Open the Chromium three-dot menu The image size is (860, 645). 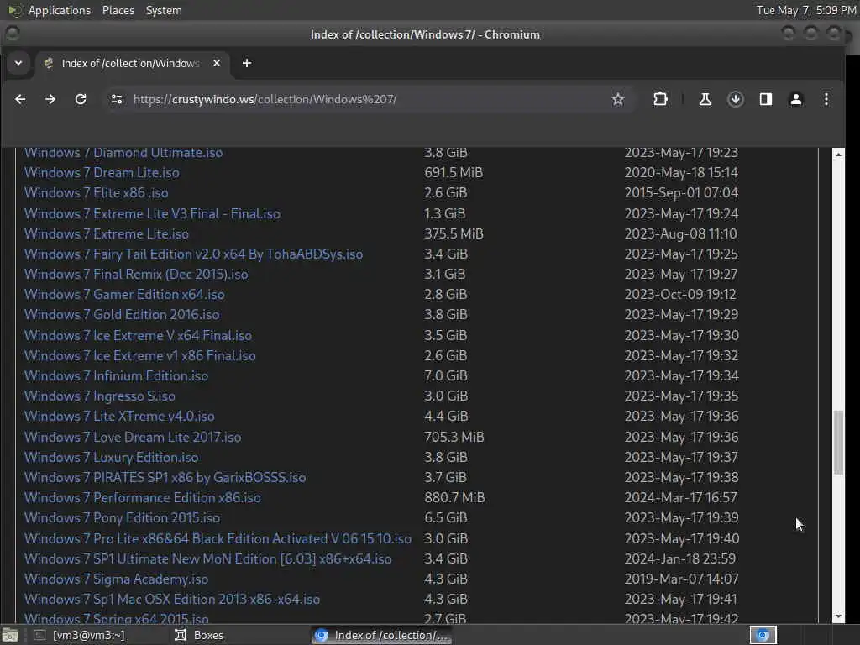(x=826, y=99)
